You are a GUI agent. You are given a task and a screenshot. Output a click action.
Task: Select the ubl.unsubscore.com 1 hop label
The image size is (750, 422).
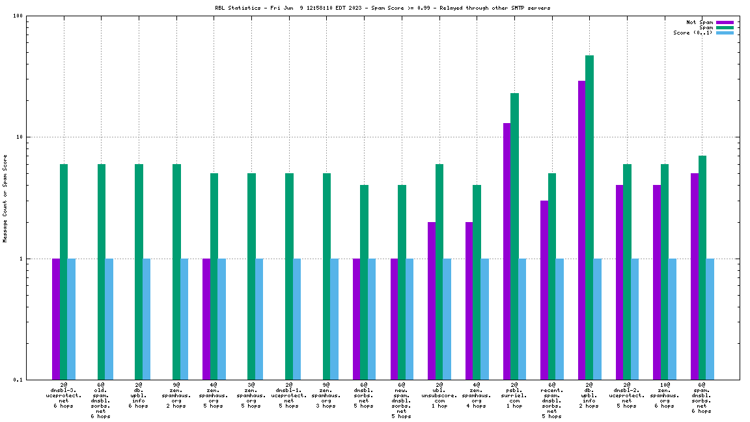tap(439, 395)
